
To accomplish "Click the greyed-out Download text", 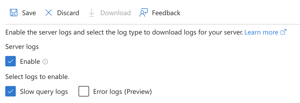I will (x=116, y=13).
